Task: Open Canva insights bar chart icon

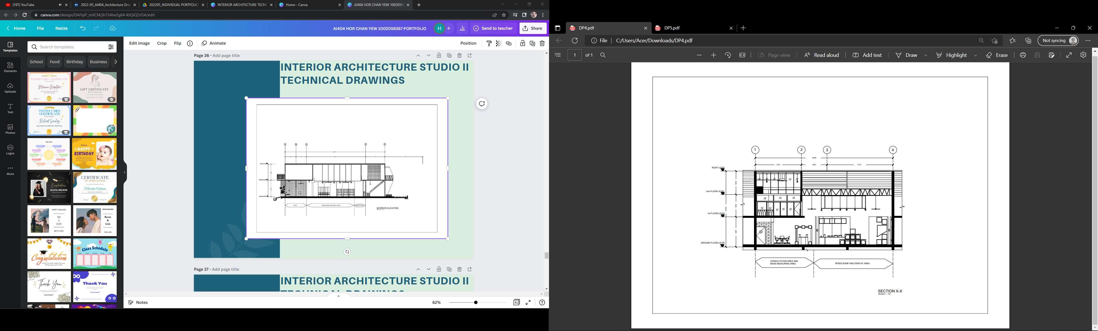Action: coord(462,28)
